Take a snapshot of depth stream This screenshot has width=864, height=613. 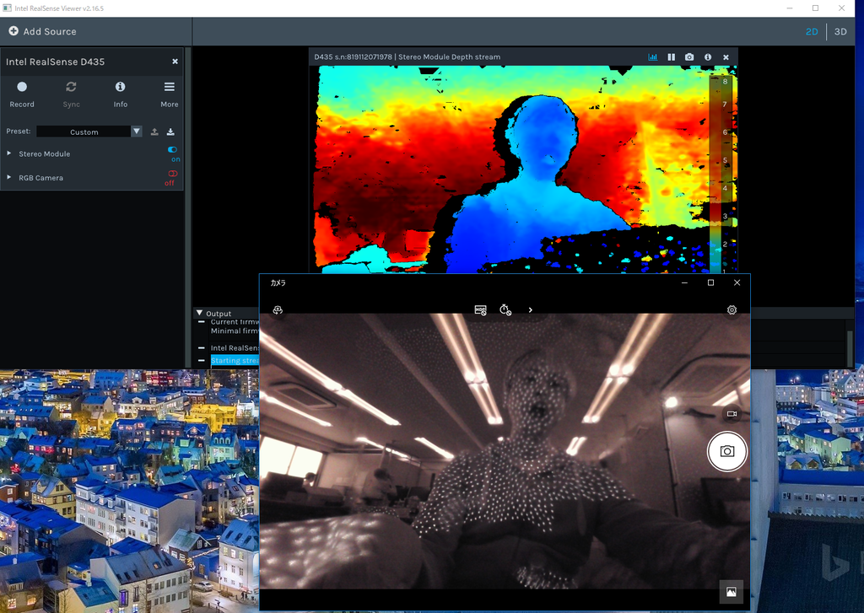click(689, 56)
